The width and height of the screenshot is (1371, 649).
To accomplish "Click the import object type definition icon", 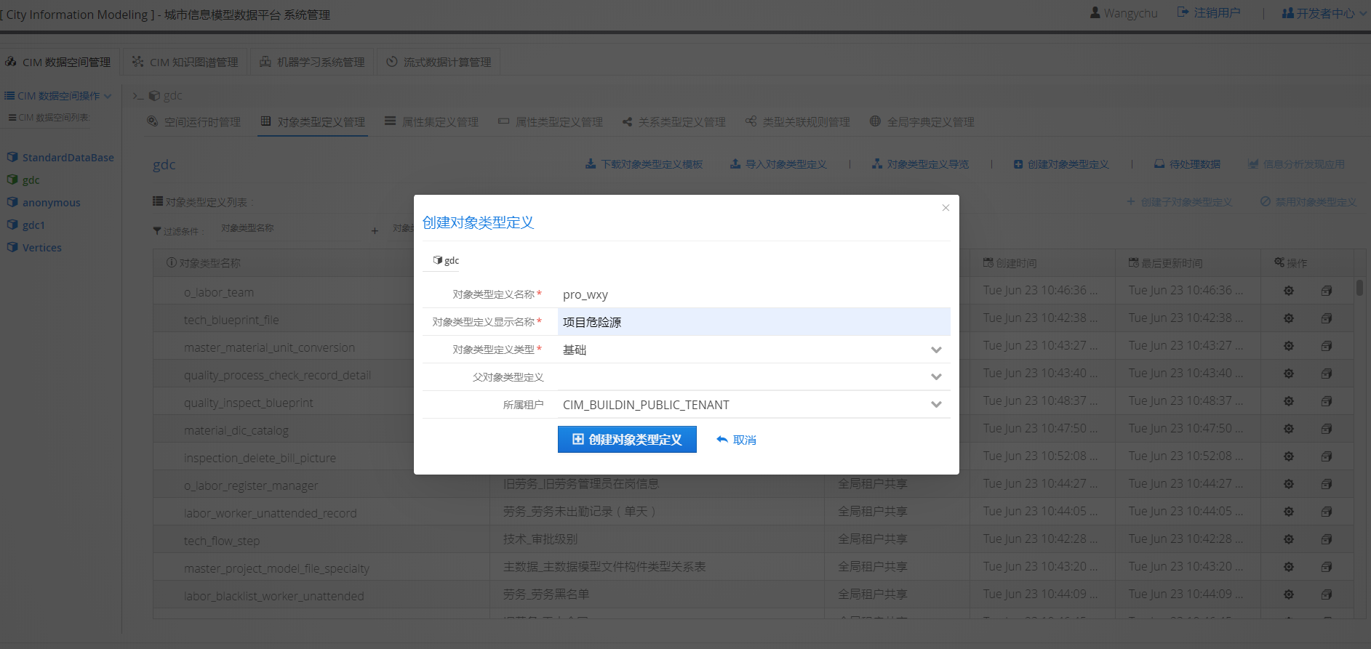I will point(735,164).
